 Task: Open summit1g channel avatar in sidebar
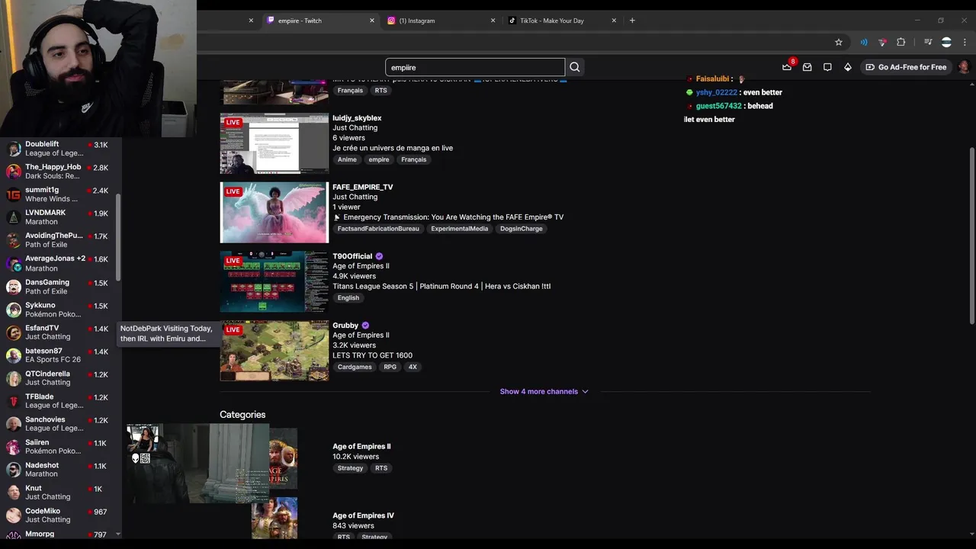tap(14, 194)
